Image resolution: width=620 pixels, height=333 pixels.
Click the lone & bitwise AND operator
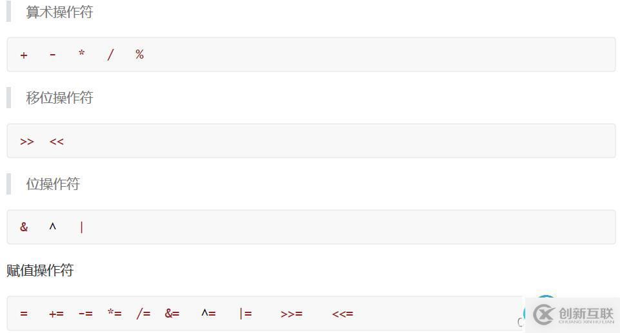[24, 227]
